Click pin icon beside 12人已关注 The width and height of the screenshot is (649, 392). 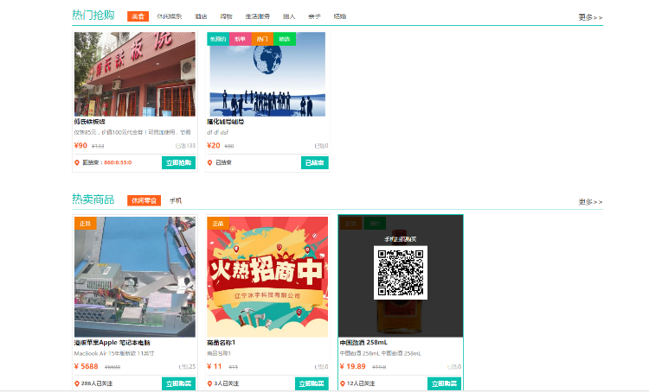(x=343, y=383)
